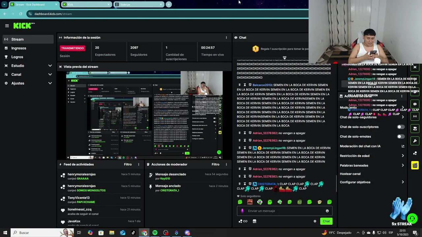The height and width of the screenshot is (237, 422).
Task: Toggle Chat de solo-emotes switch
Action: (401, 136)
